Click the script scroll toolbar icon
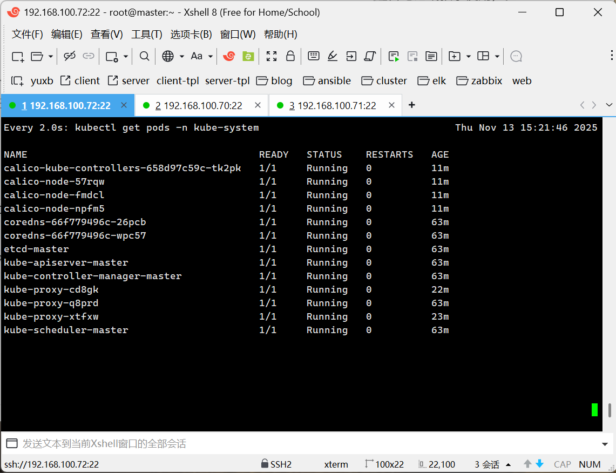This screenshot has height=473, width=616. 370,56
